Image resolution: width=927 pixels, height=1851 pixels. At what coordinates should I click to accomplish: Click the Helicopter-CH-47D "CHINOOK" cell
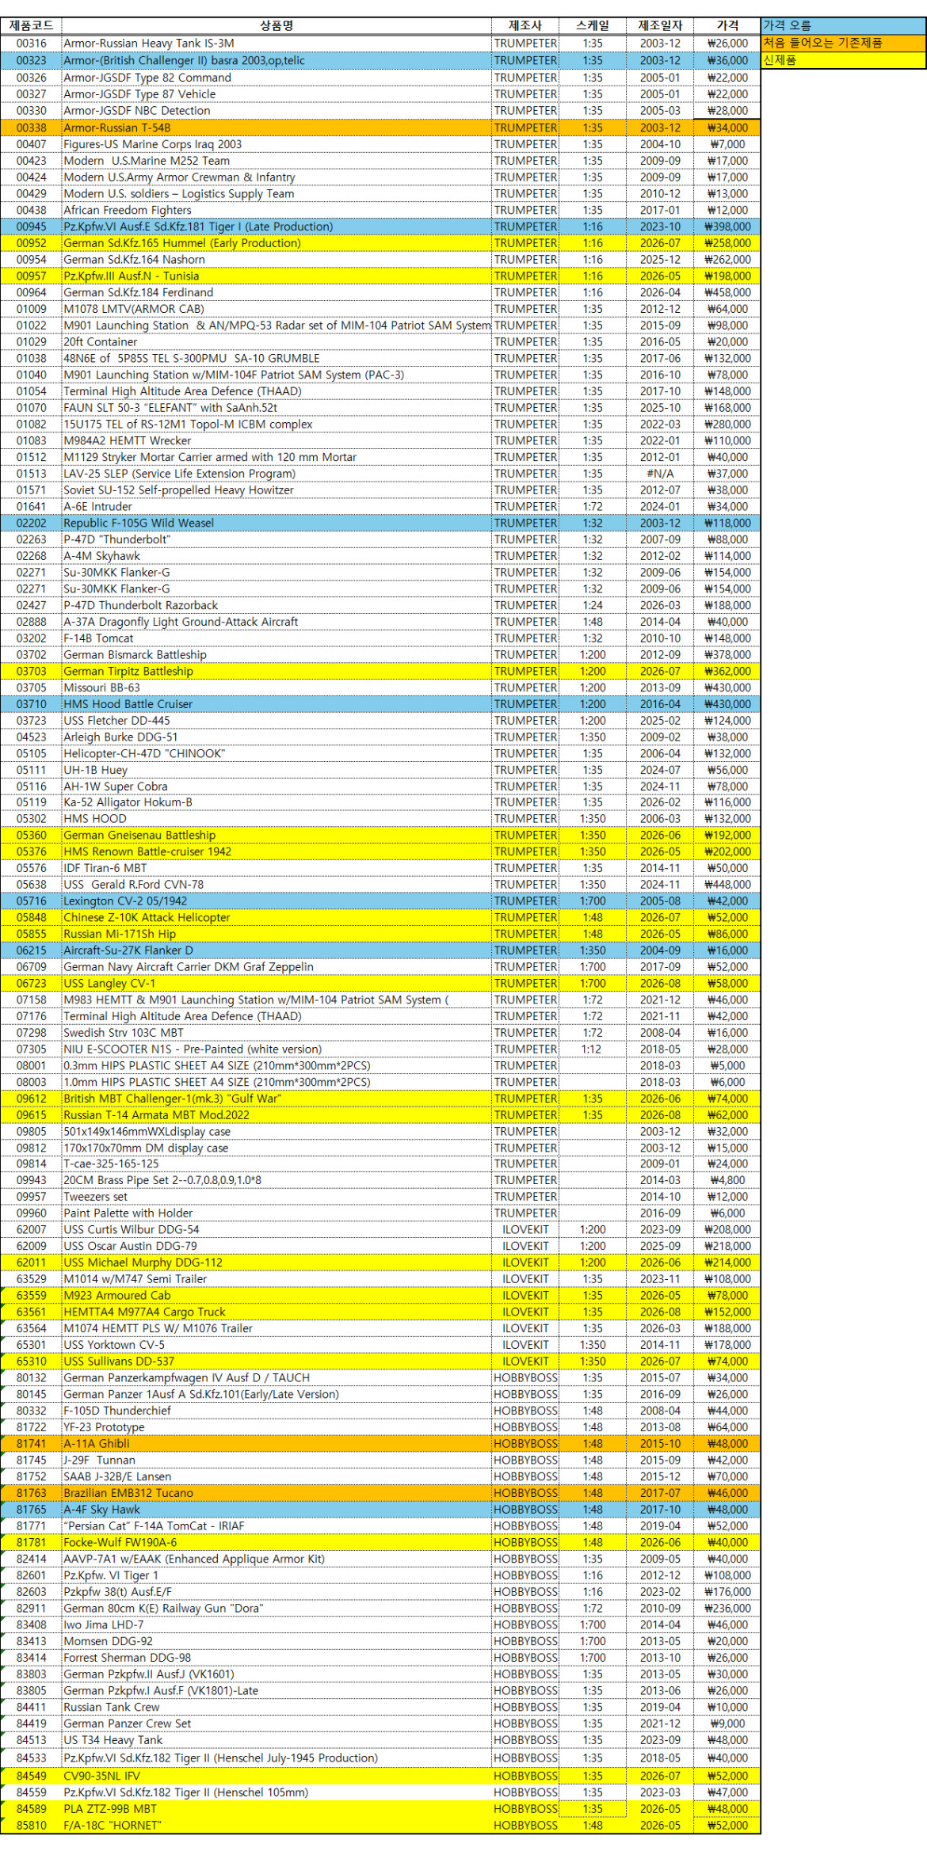(277, 754)
